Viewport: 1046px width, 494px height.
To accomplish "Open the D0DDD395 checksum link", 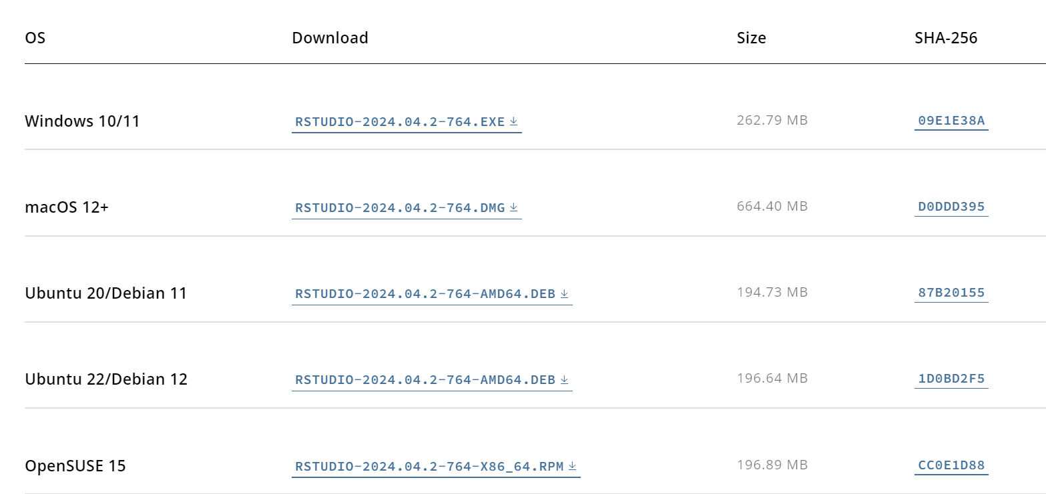I will (x=951, y=207).
